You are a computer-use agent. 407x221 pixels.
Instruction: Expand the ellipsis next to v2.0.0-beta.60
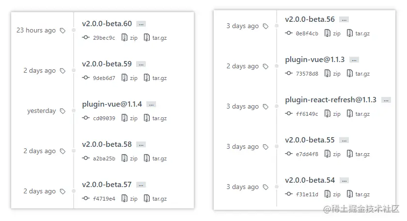pos(141,24)
